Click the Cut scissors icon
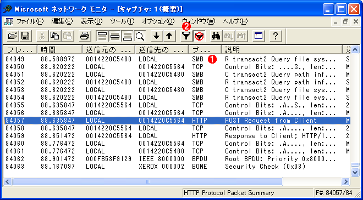363x200 pixels. pyautogui.click(x=42, y=36)
